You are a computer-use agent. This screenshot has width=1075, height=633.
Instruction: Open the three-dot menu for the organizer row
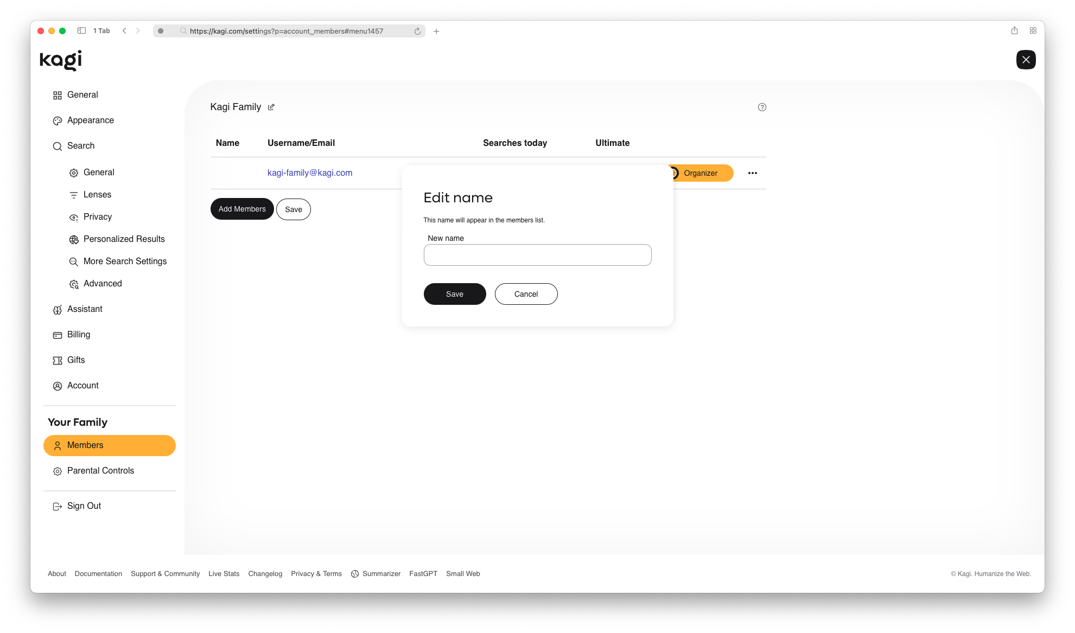click(752, 173)
